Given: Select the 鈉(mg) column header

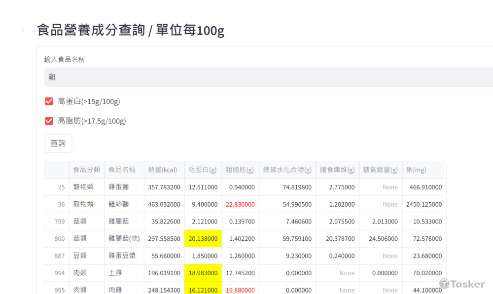Looking at the screenshot, I should pos(416,170).
